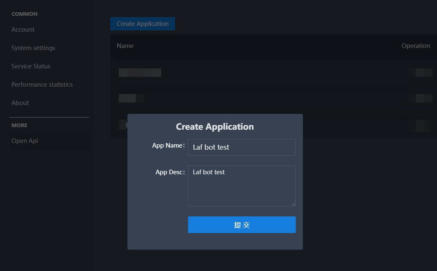Click the App Desc label
Viewport: 437px width, 271px height.
(170, 172)
